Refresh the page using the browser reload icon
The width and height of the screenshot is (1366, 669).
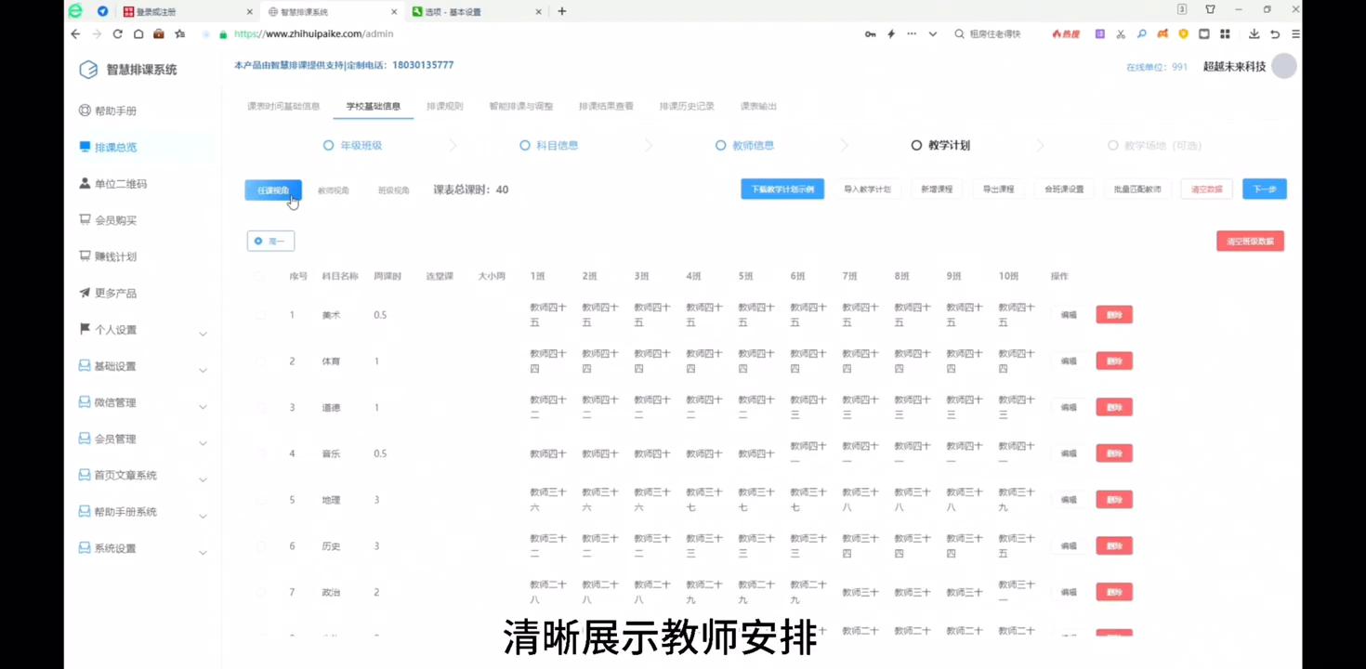tap(117, 33)
